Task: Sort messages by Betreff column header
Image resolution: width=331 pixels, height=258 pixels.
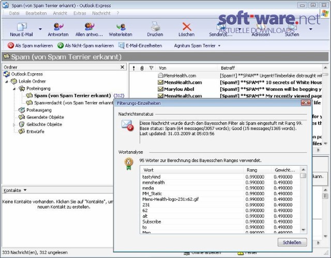Action: (270, 68)
